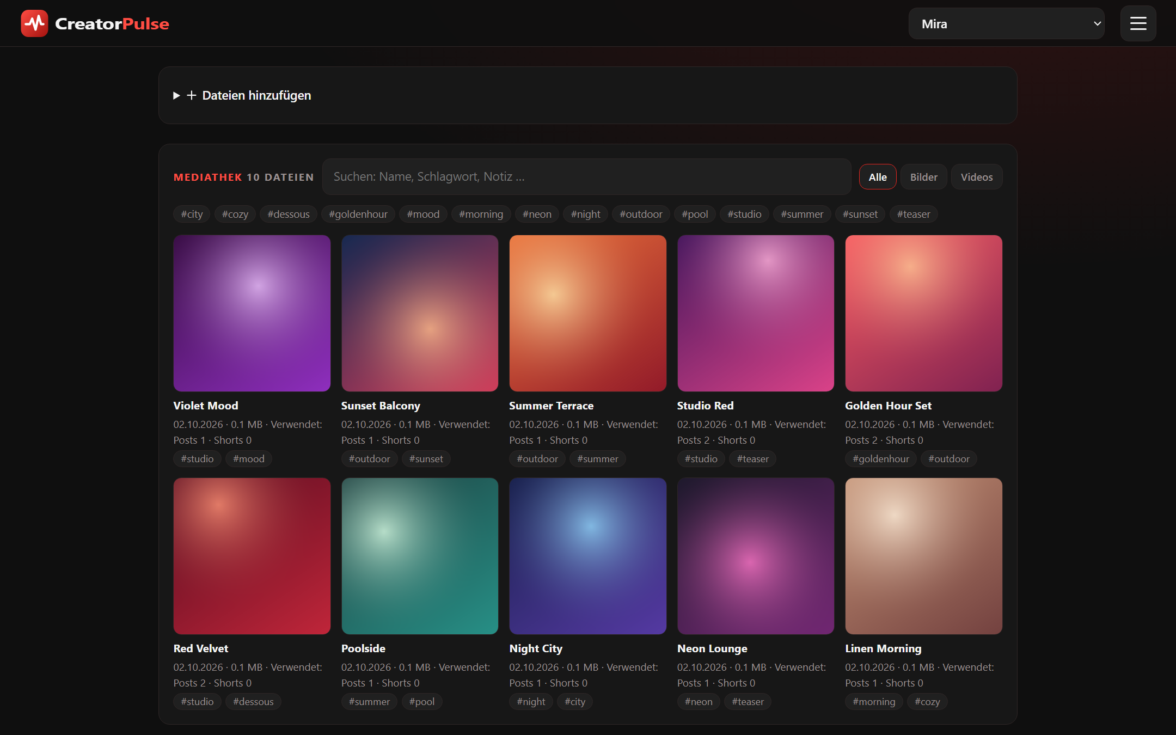Filter by #morning tag in top row
The image size is (1176, 735).
click(x=481, y=214)
